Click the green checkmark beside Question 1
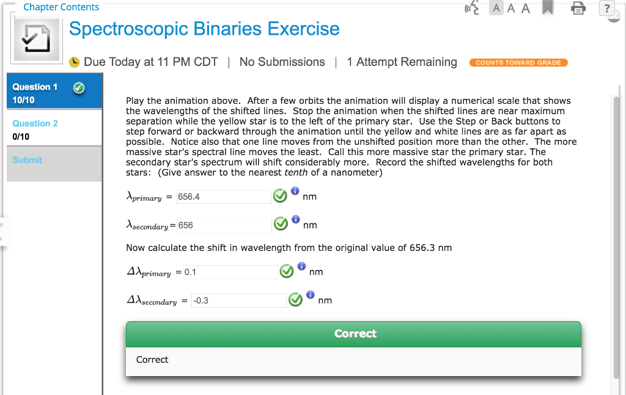The width and height of the screenshot is (626, 395). (79, 87)
